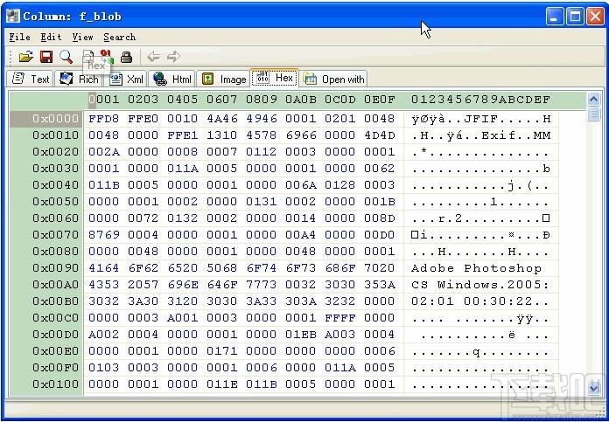Click hex value FFE1 in row 0x0010
This screenshot has width=609, height=422.
[x=183, y=135]
